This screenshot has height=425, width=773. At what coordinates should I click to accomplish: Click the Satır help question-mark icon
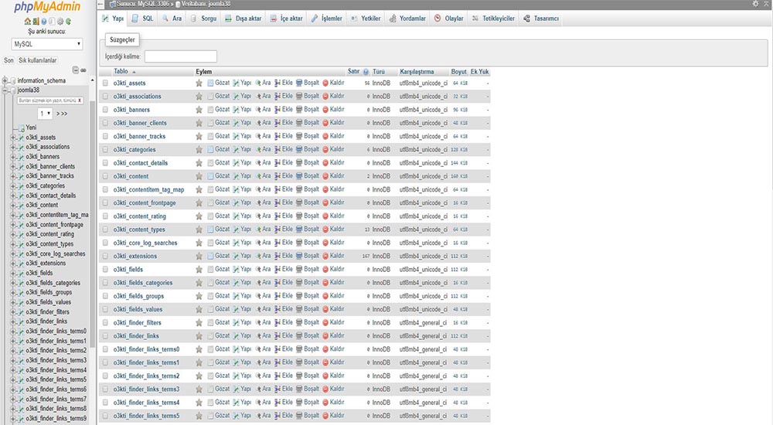[x=366, y=72]
